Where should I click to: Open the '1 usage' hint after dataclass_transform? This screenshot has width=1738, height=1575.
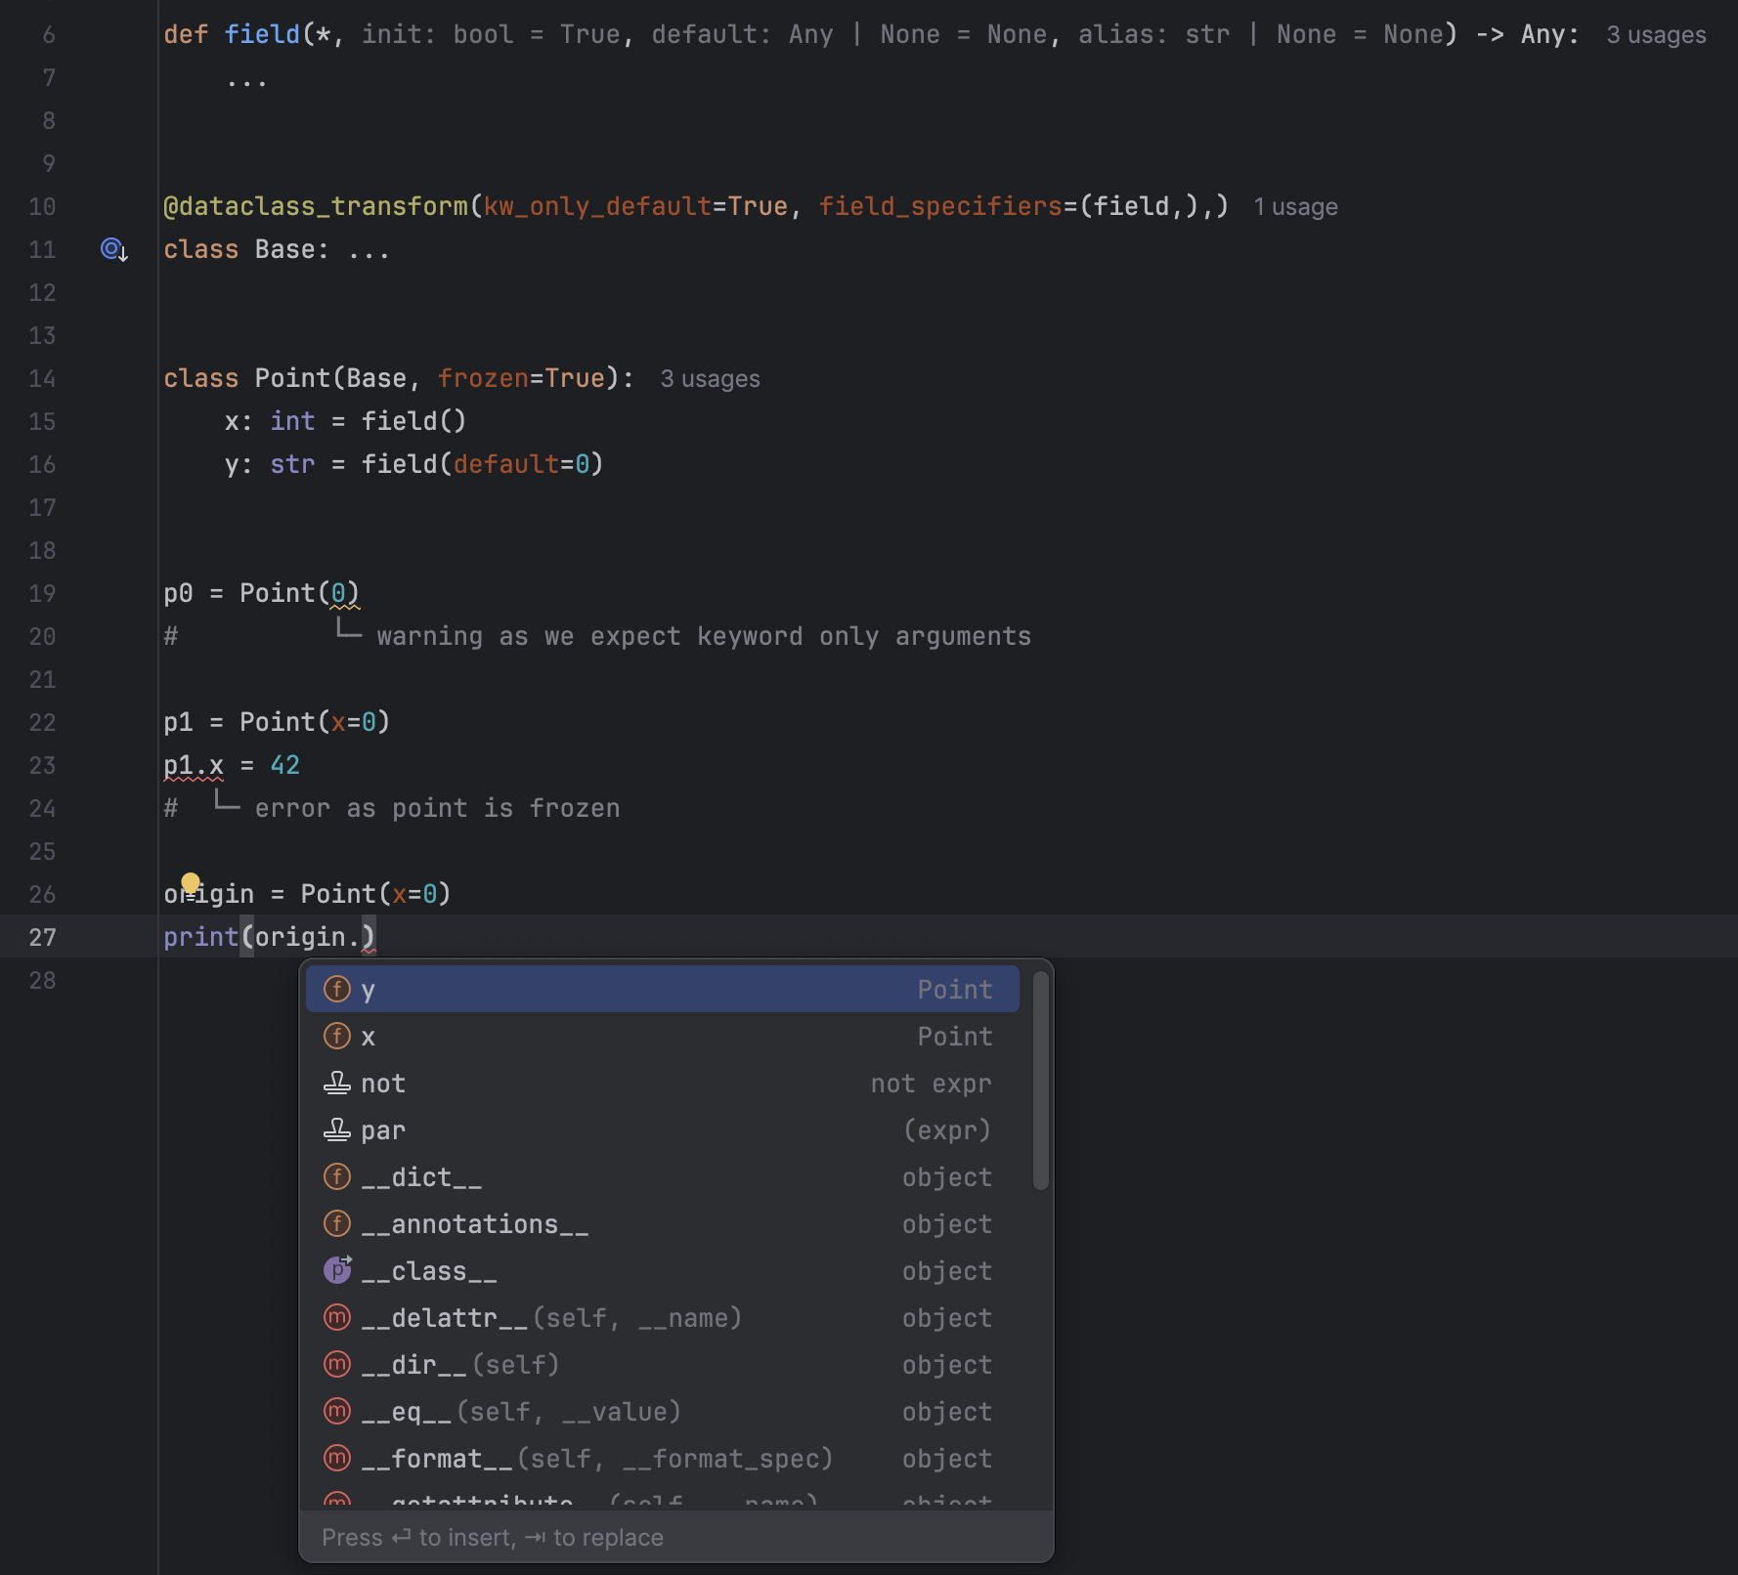(x=1295, y=207)
